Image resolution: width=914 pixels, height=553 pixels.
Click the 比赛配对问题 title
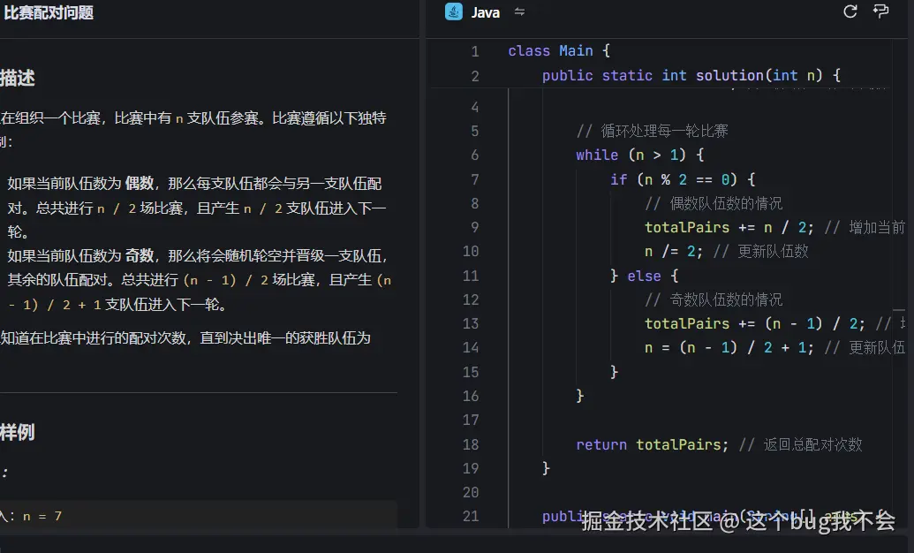tap(49, 13)
